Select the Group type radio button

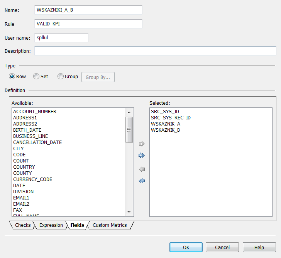[60, 77]
